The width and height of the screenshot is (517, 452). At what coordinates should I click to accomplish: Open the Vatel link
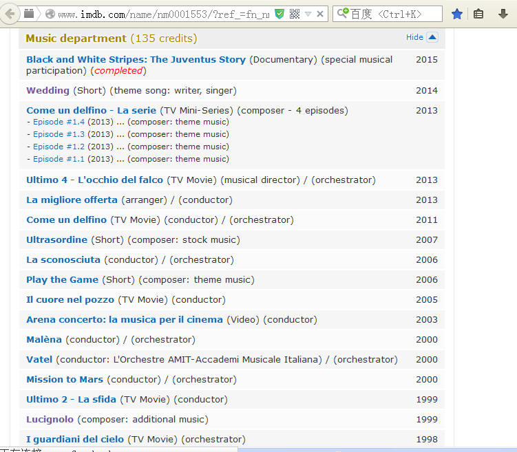[x=39, y=359]
